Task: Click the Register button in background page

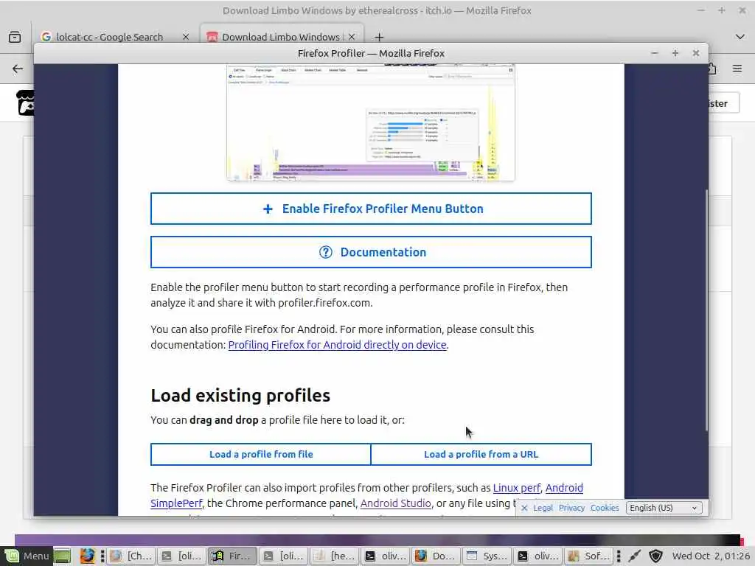Action: click(723, 103)
